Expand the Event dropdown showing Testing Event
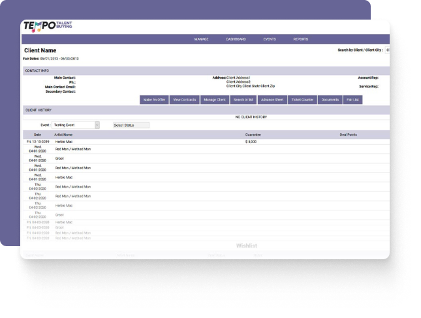 coord(76,125)
